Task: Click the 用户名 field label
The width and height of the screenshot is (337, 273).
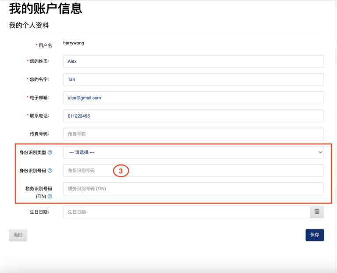Action: point(45,45)
